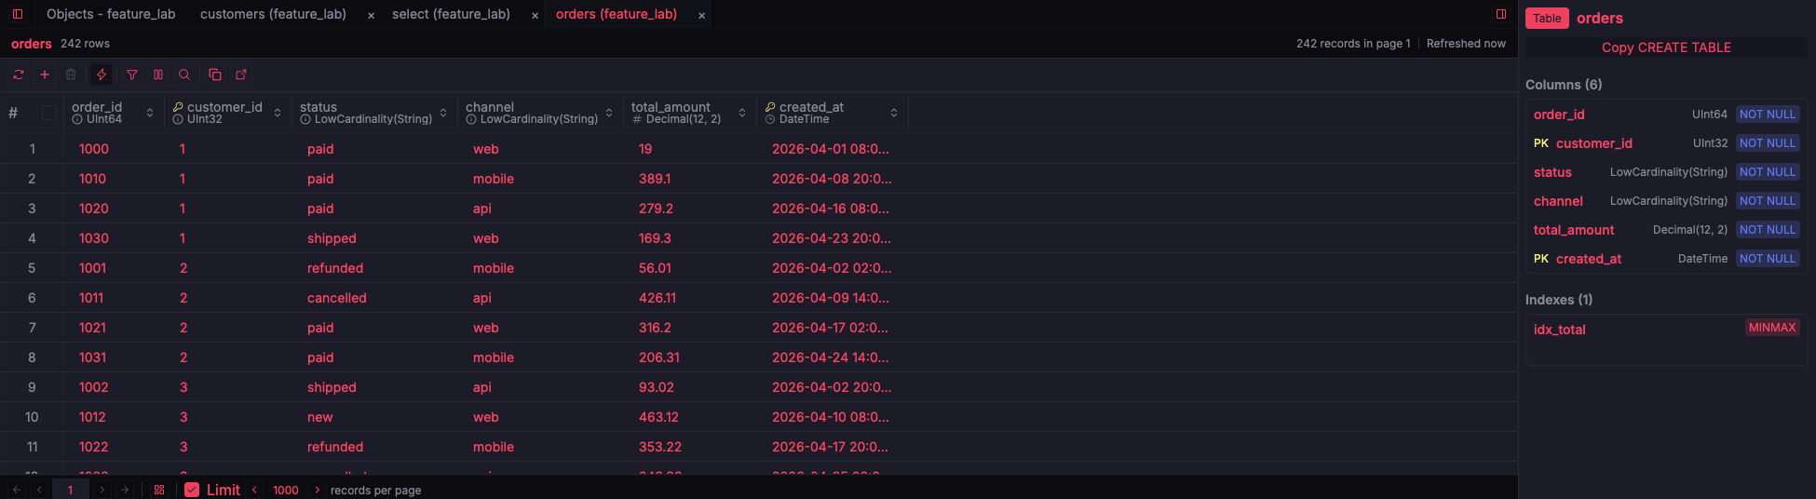Click the 1000 records limit value
The image size is (1816, 499).
click(x=286, y=490)
